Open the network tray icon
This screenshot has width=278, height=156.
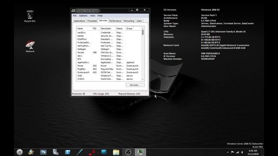[x=237, y=152]
